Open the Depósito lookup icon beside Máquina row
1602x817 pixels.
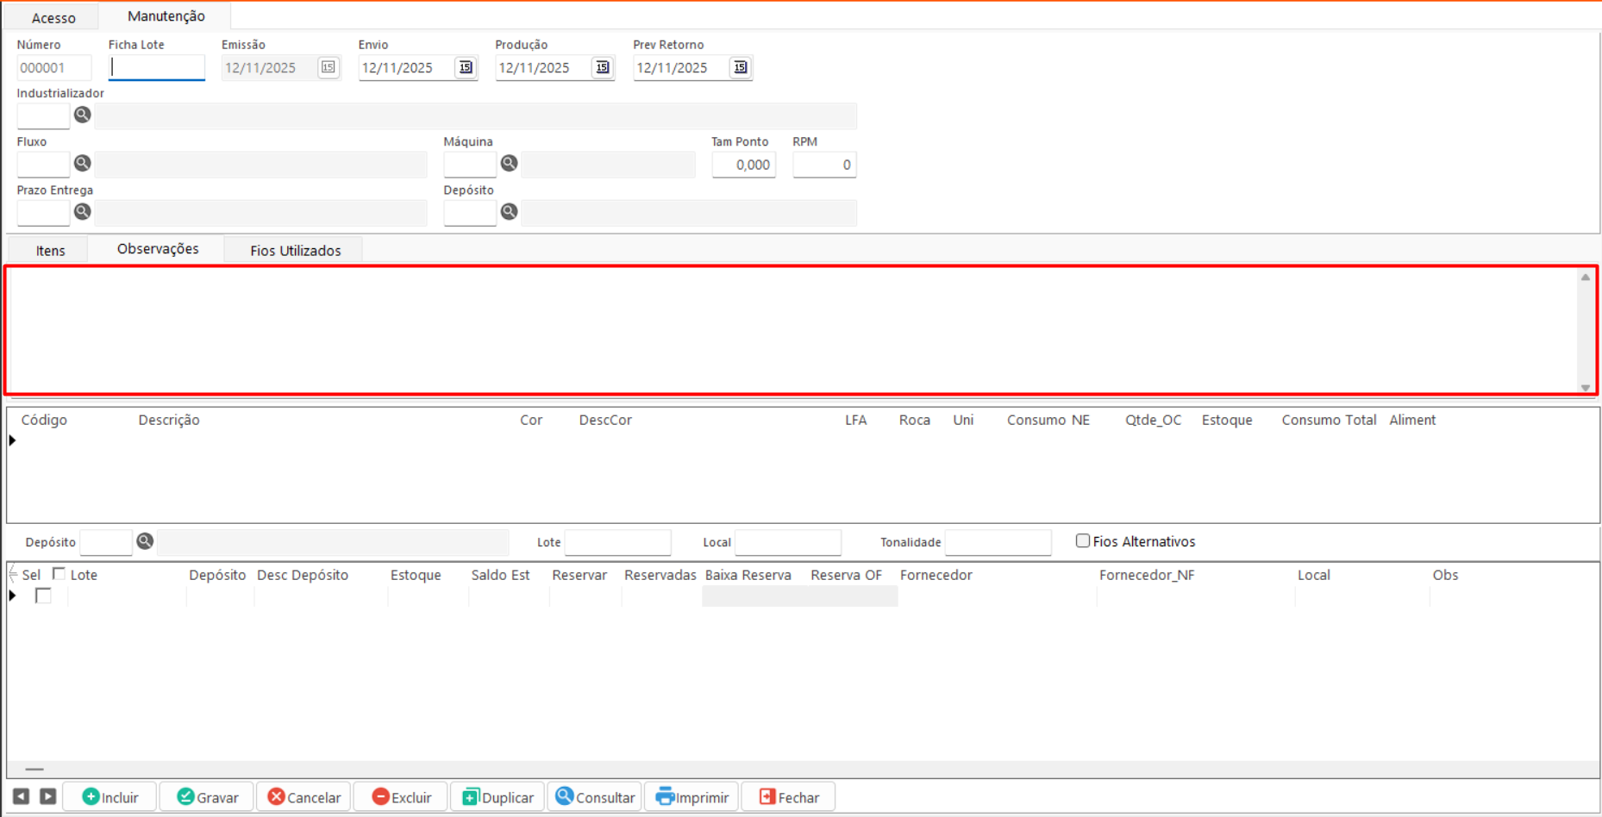509,211
